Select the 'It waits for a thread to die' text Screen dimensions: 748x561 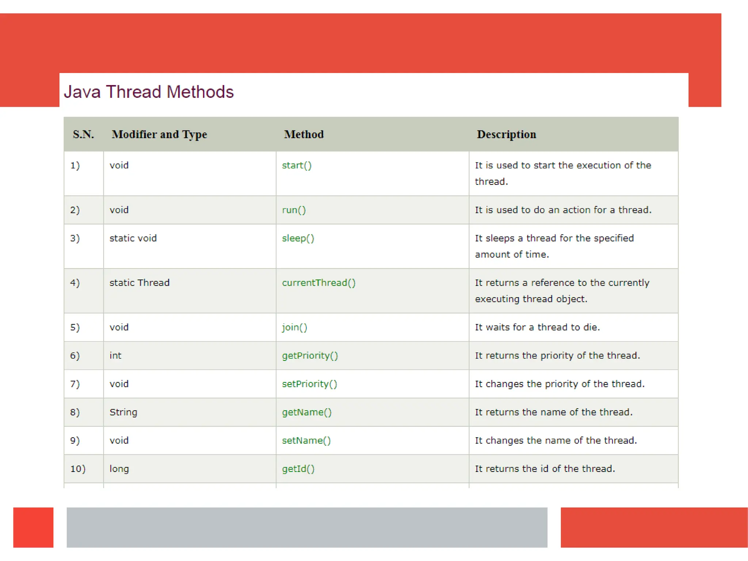[x=537, y=327]
